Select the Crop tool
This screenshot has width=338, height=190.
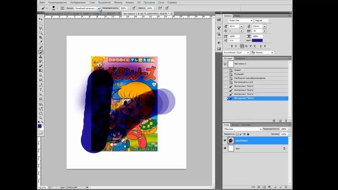click(x=41, y=37)
